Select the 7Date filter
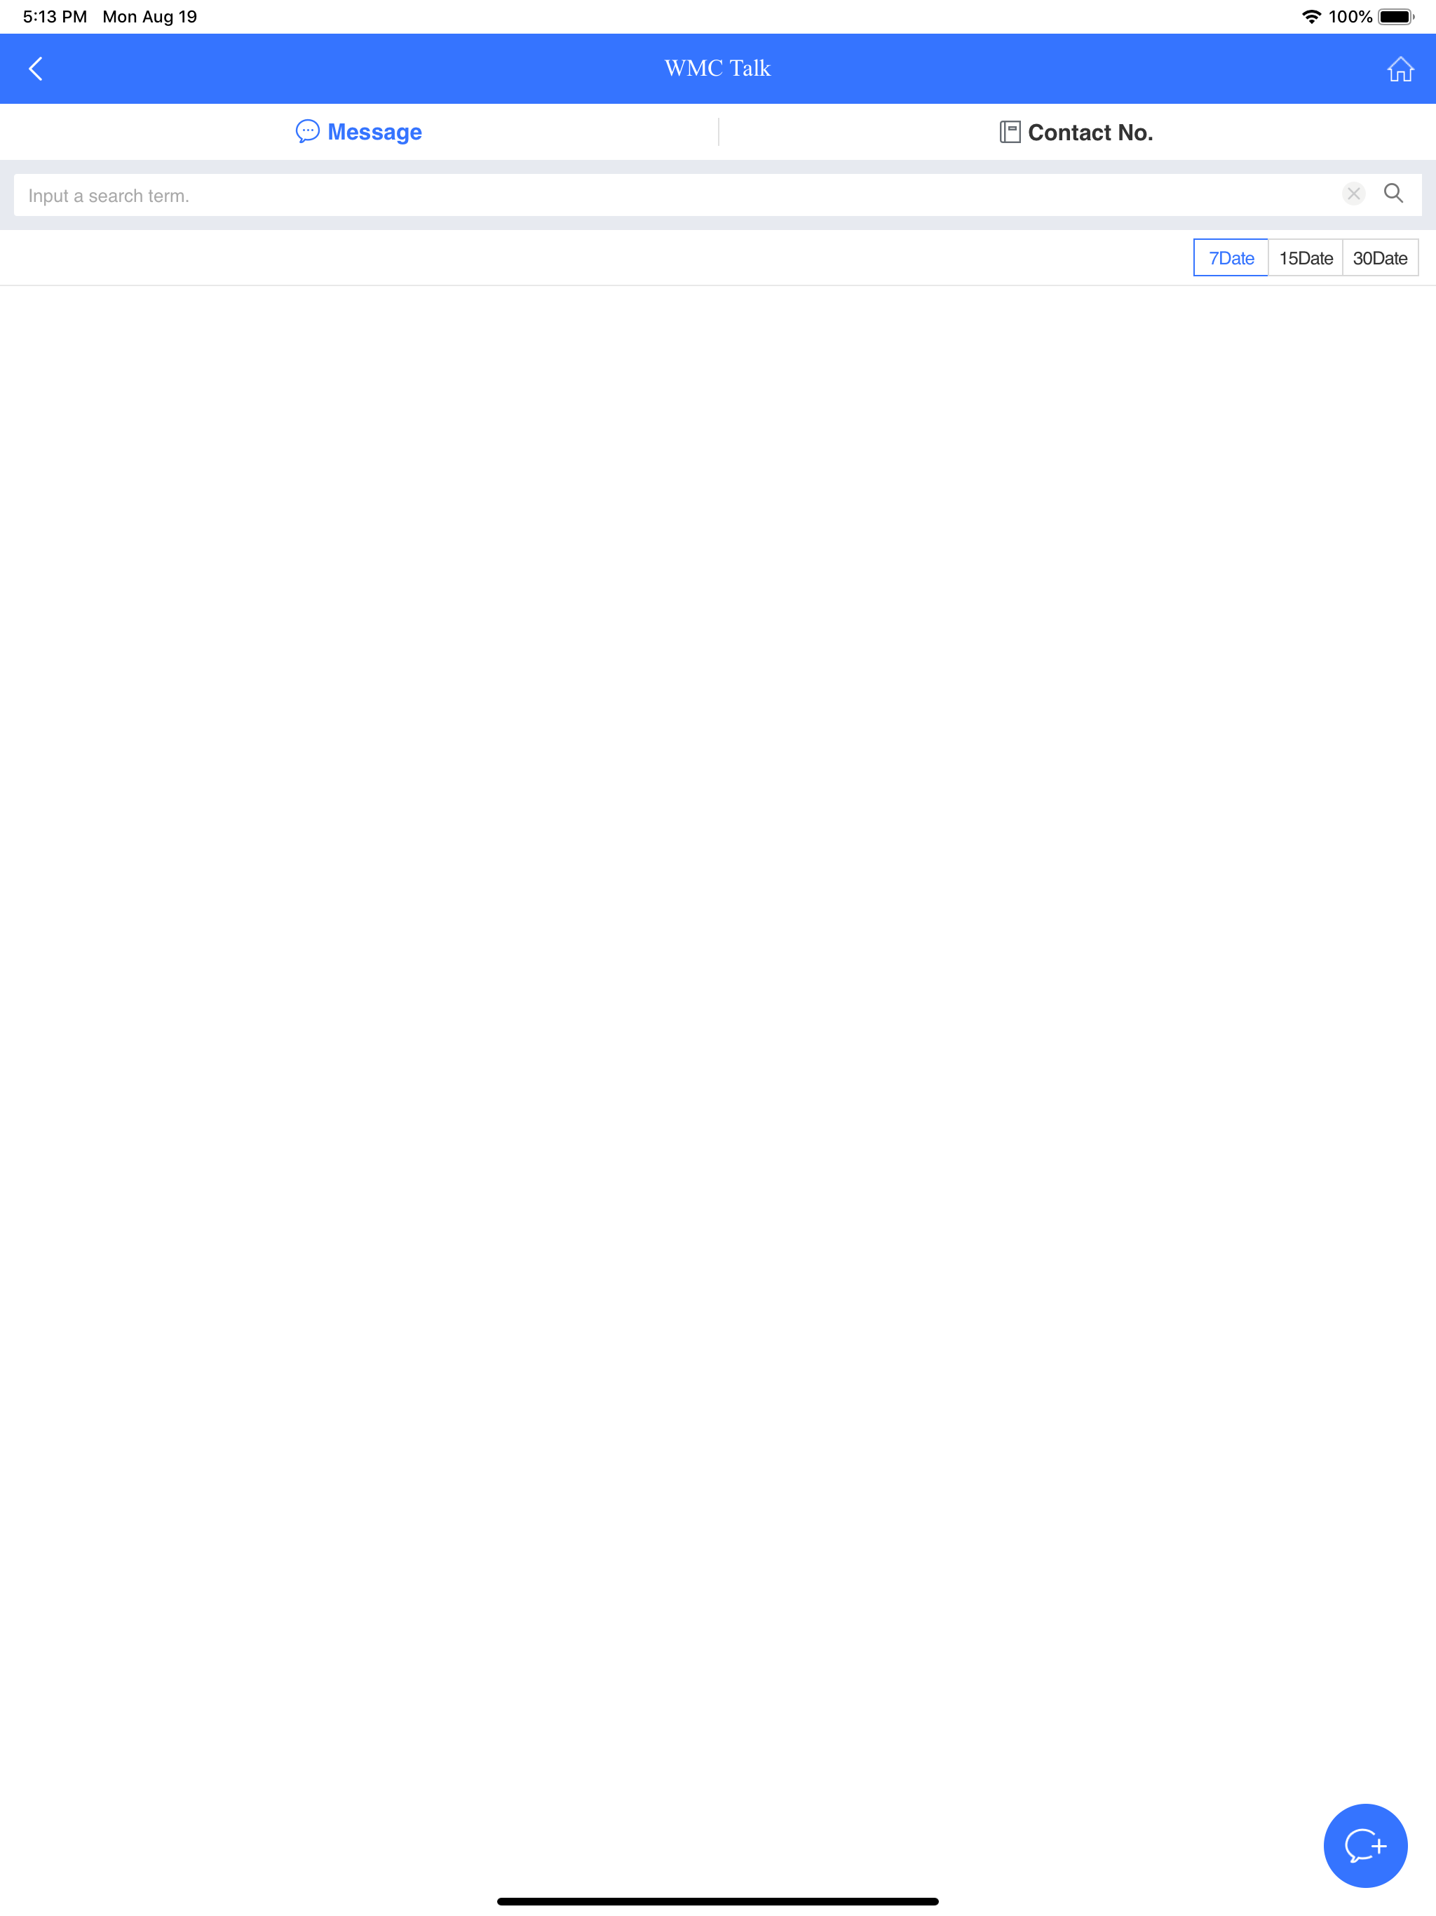The image size is (1436, 1916). (1231, 257)
